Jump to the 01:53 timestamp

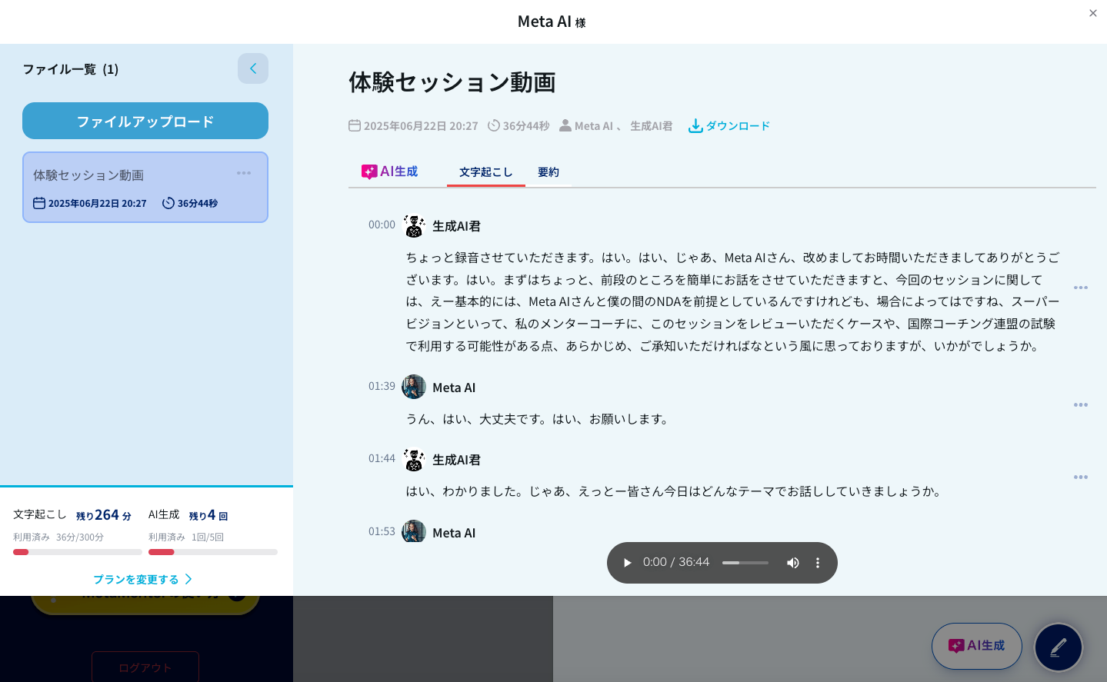pos(382,531)
